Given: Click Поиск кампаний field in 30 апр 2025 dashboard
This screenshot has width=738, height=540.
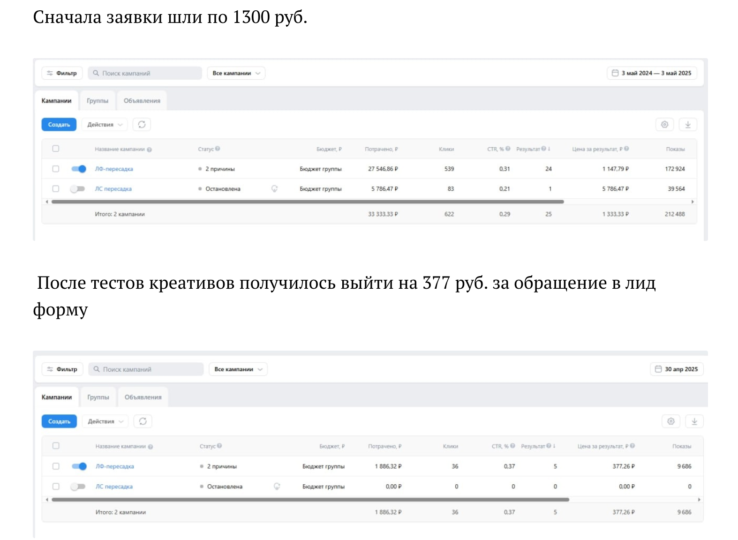Looking at the screenshot, I should pos(146,369).
